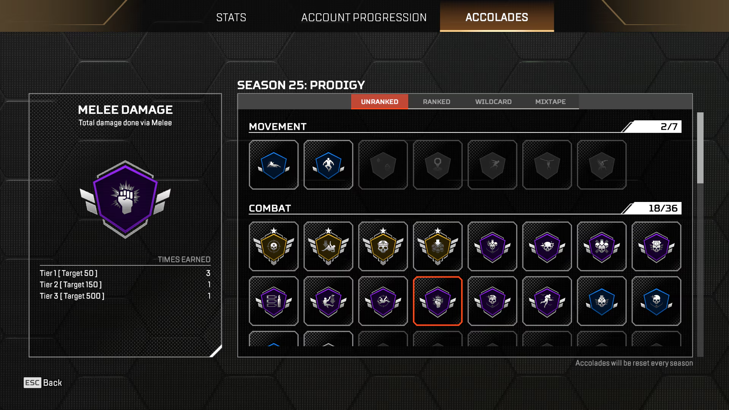Switch to the Wildcard accolades tab
Image resolution: width=729 pixels, height=410 pixels.
tap(494, 102)
